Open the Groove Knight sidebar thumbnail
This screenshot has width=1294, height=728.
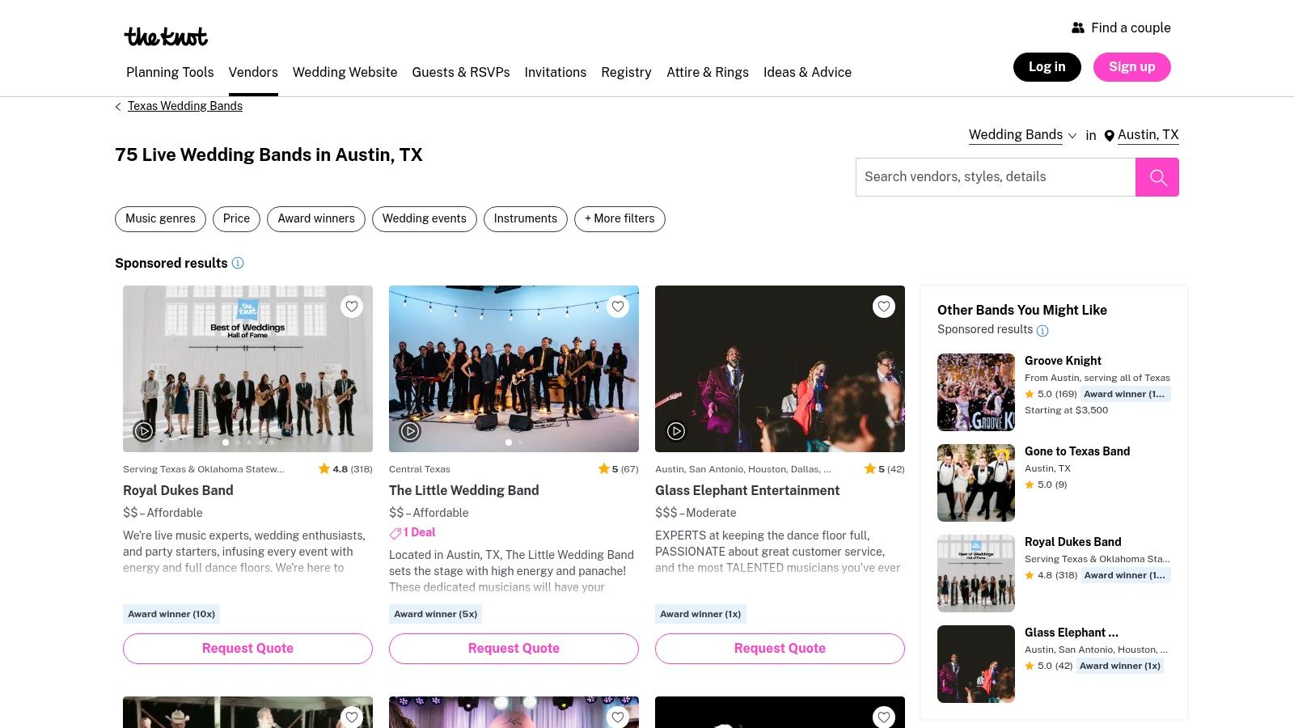(x=976, y=392)
